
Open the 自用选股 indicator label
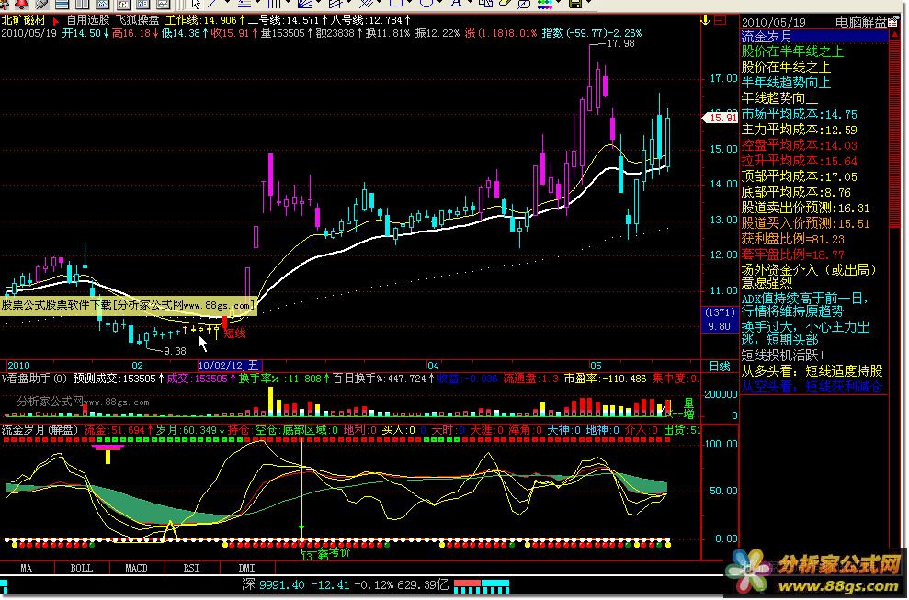87,21
